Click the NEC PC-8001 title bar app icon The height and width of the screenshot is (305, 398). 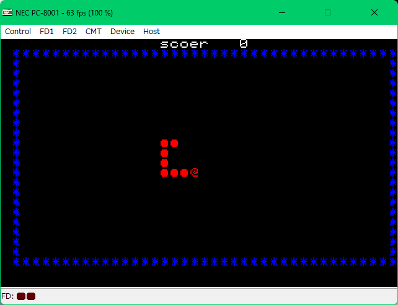point(7,12)
